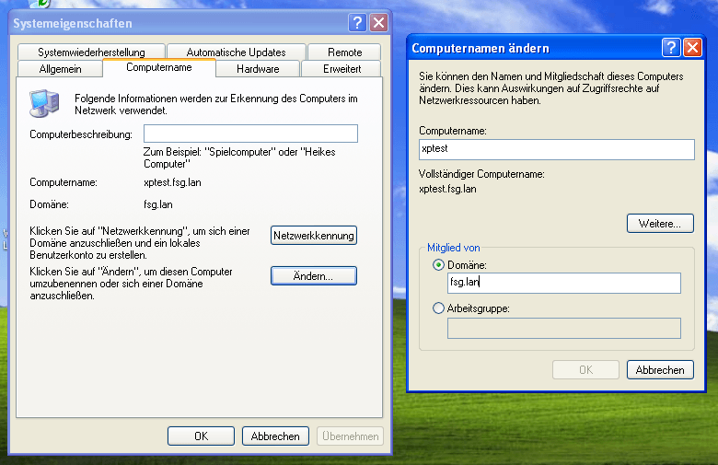This screenshot has width=718, height=465.
Task: Select the Arbeitsgruppe radio button
Action: 438,308
